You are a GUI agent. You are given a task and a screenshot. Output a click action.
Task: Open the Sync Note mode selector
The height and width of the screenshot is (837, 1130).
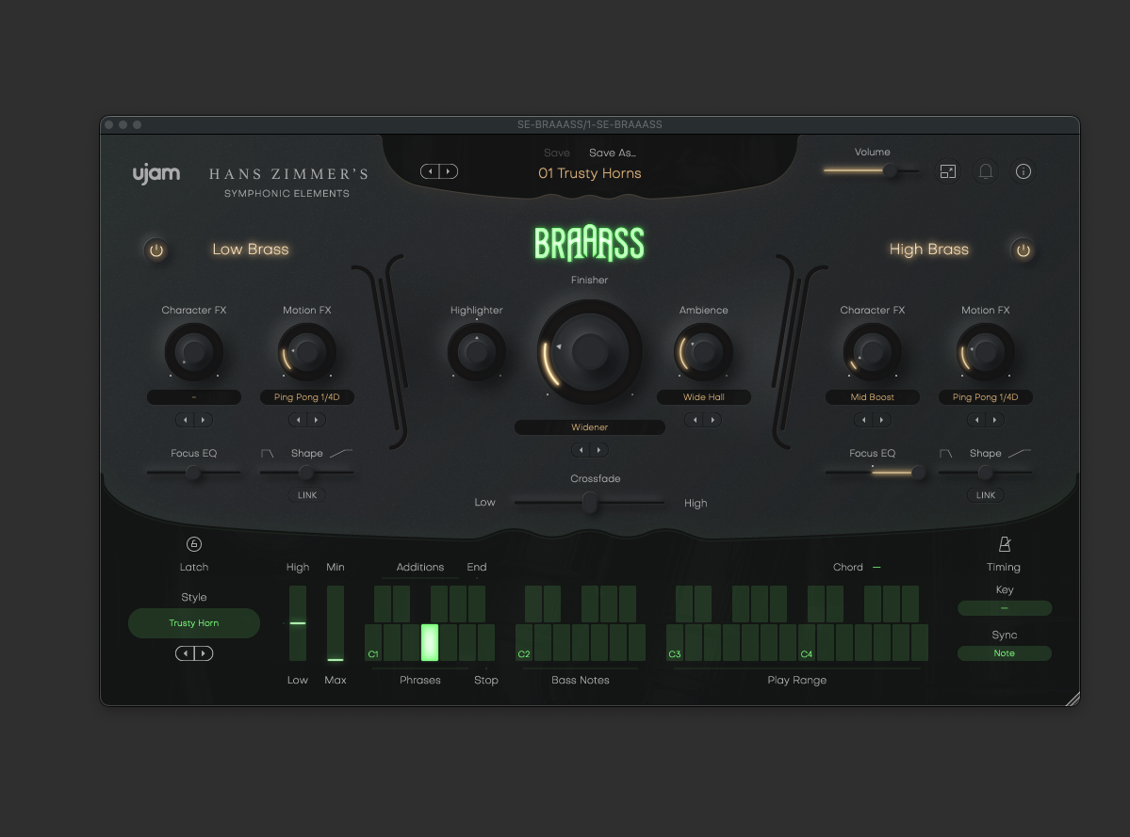(x=1005, y=653)
